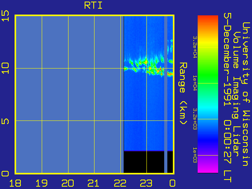Click the 1e+03 color scale label
Screen dimensions: 252x189
195,155
